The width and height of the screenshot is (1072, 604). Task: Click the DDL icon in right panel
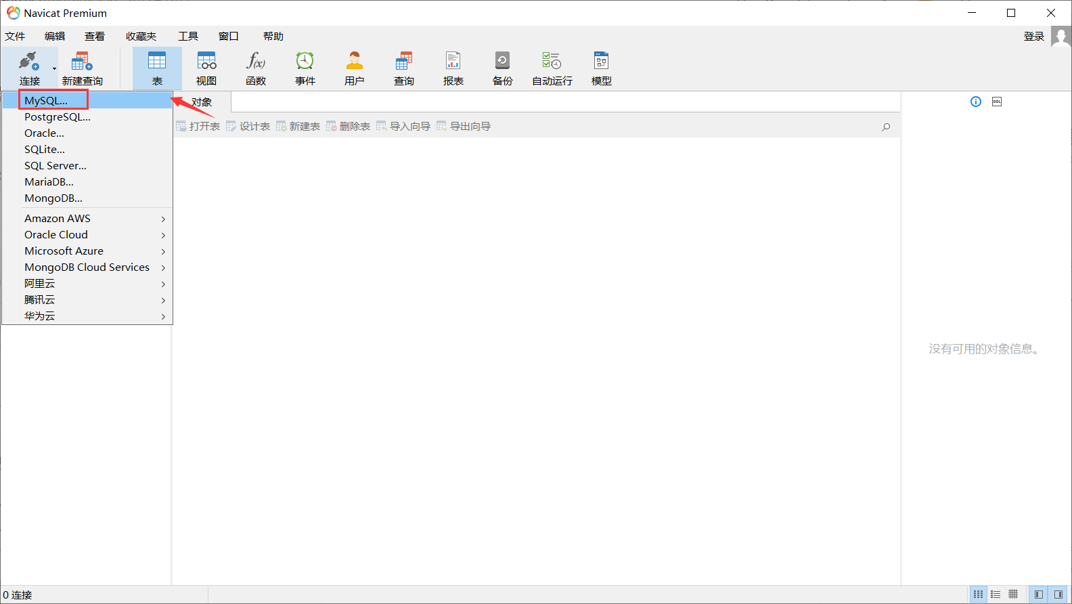coord(997,102)
